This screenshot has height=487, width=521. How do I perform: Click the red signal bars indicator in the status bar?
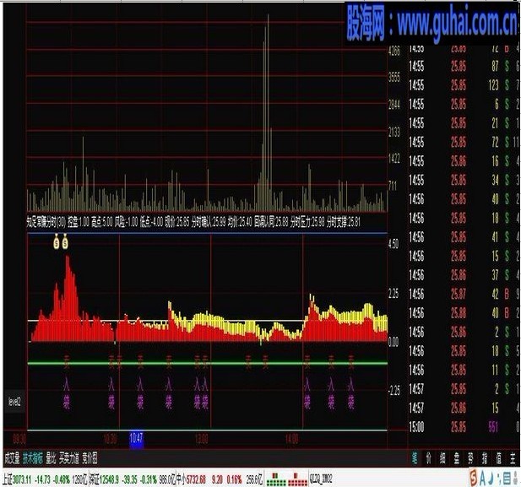click(297, 479)
